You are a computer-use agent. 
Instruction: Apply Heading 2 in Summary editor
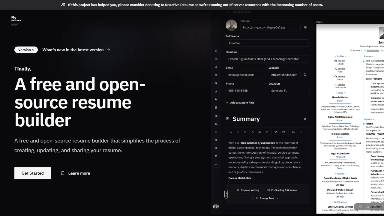pos(301,132)
